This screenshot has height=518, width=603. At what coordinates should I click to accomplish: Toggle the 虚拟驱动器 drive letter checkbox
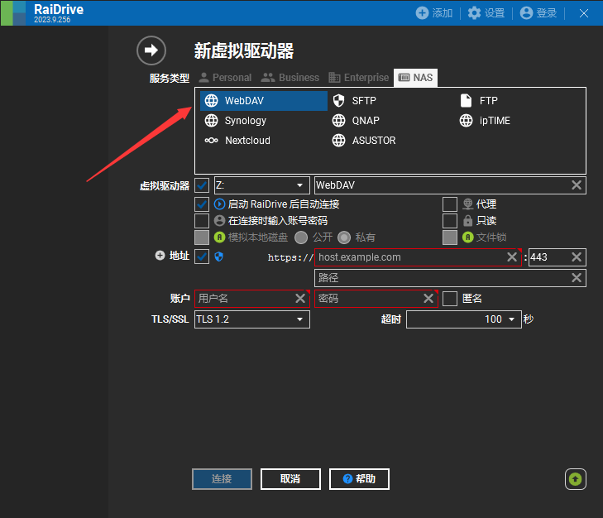[202, 185]
